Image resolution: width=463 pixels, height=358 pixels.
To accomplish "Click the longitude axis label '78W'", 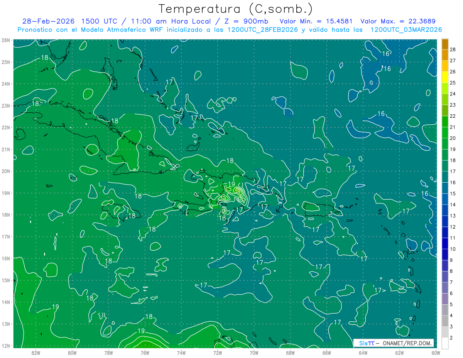I will 108,352.
